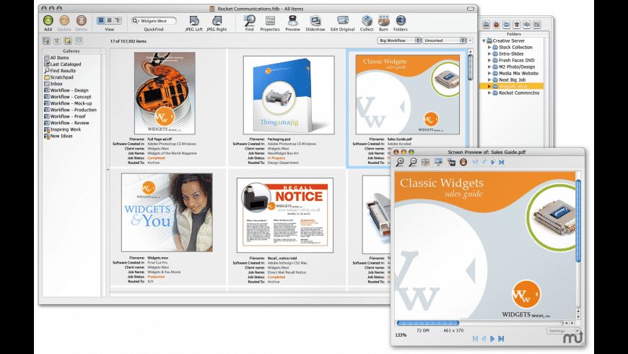Switch to list view mode (middle View button)
This screenshot has width=628, height=354.
[x=109, y=20]
